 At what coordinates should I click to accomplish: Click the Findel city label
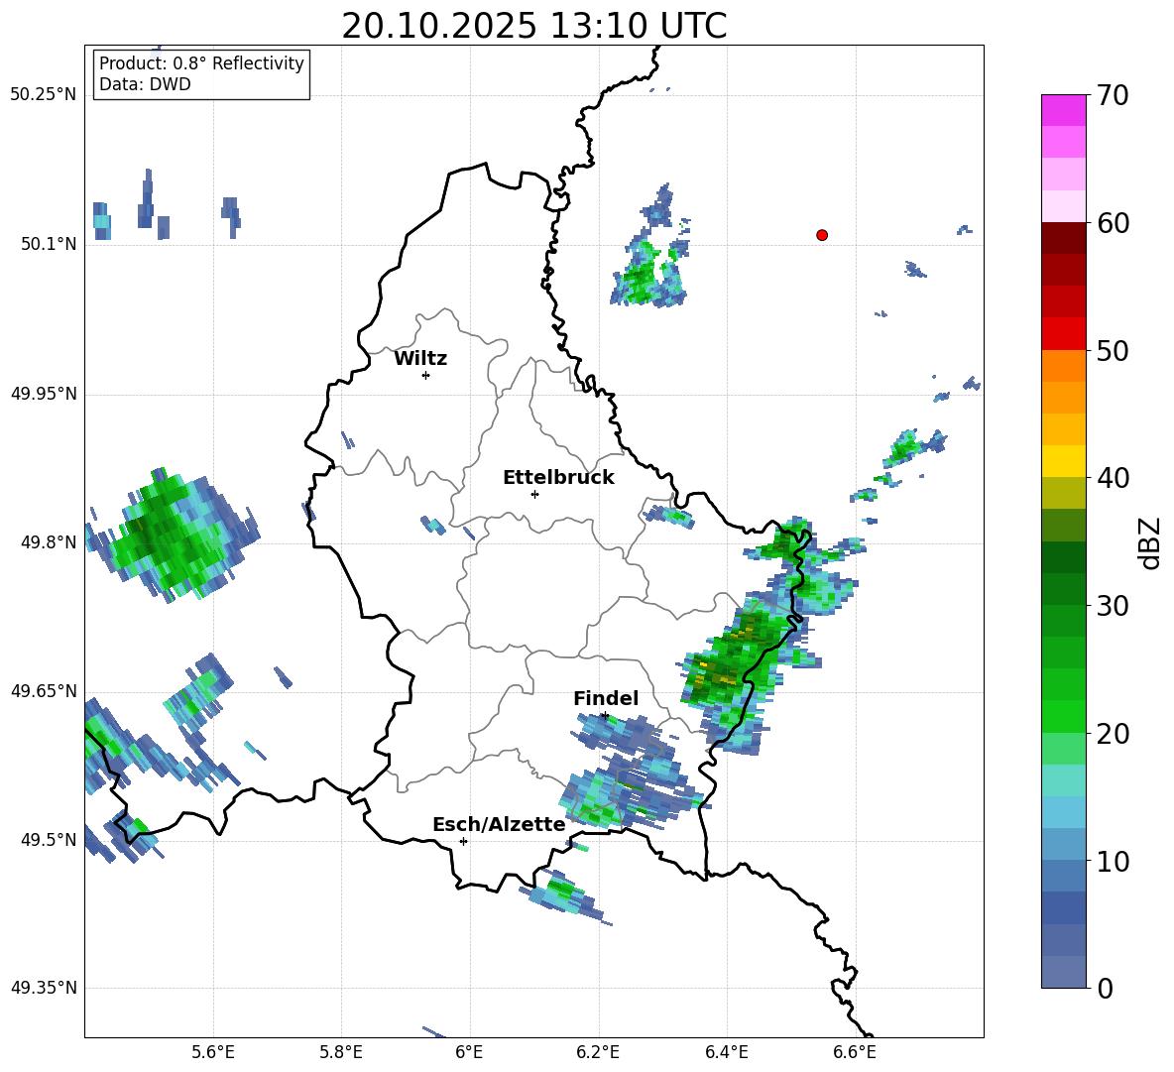pyautogui.click(x=606, y=698)
